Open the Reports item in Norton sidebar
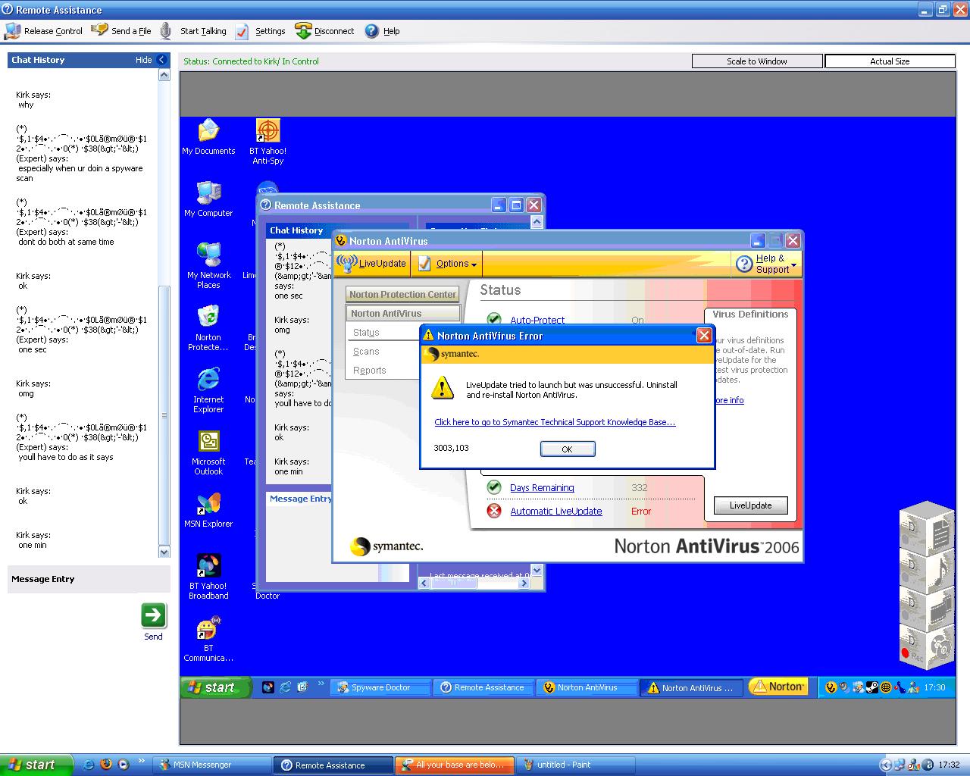 (370, 371)
